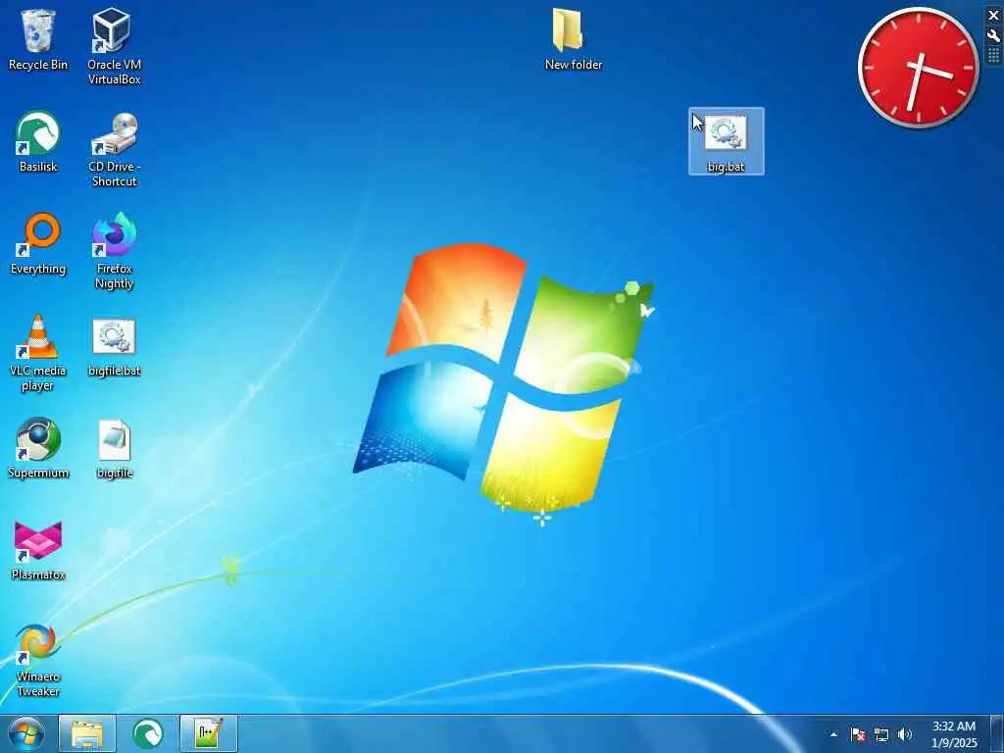Select the Supermium browser shortcut
Viewport: 1004px width, 753px height.
tap(38, 448)
